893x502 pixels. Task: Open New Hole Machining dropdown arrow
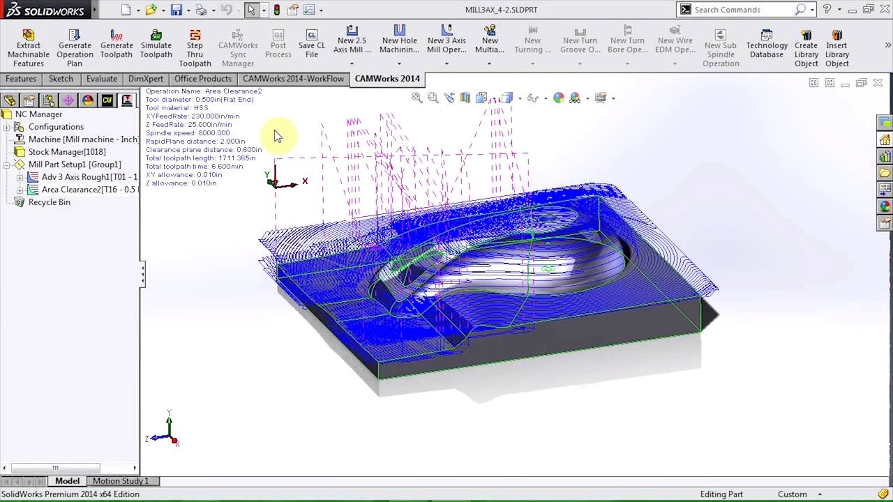(x=399, y=63)
